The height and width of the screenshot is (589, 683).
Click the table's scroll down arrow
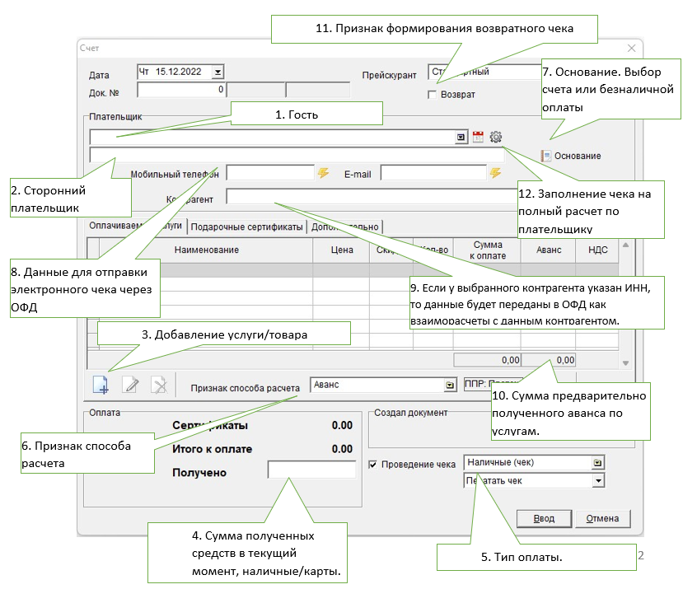pos(625,362)
